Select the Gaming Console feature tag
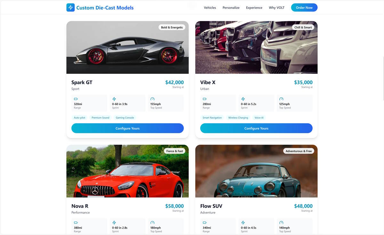Screen dimensions: 384x235 tap(125, 118)
